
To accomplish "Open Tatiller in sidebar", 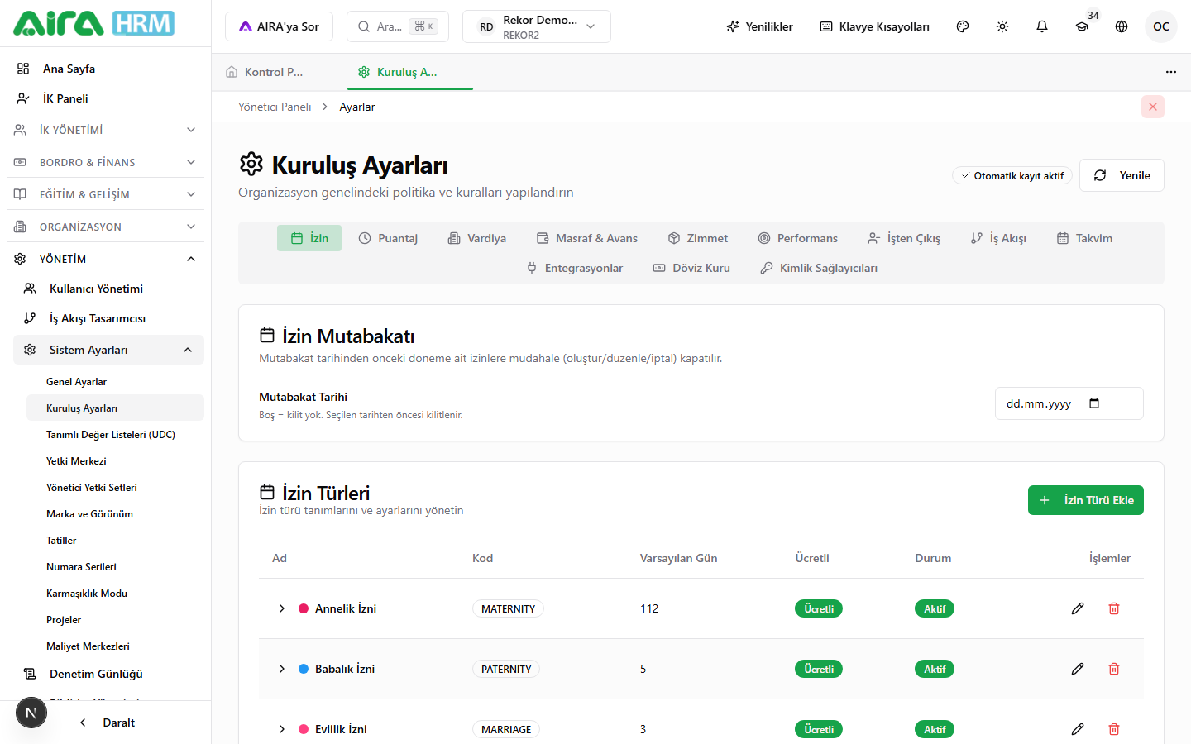I will pos(115,541).
